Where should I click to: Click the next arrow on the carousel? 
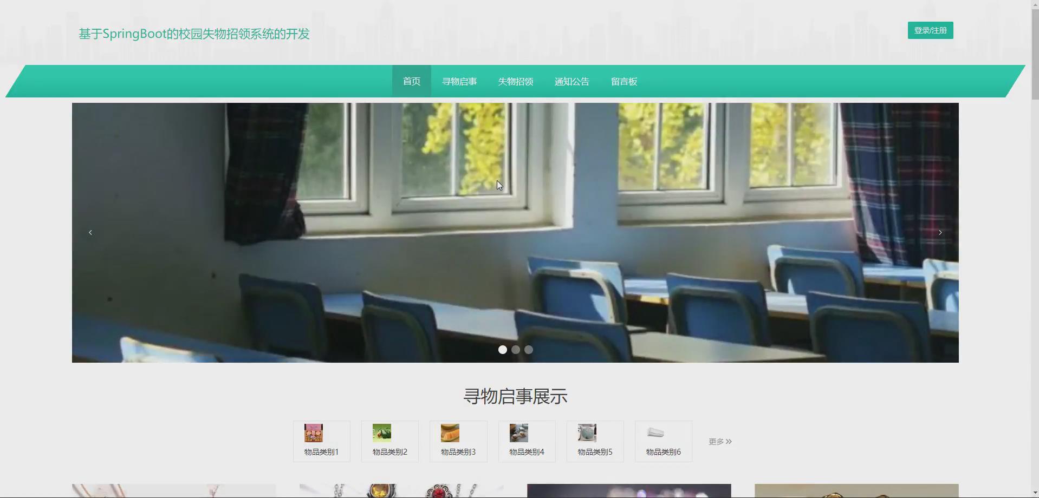940,232
